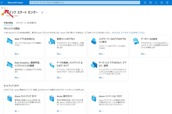172x114 pixels.
Task: Click the Microsoft Azure brand logo text
Action: tap(15, 3)
